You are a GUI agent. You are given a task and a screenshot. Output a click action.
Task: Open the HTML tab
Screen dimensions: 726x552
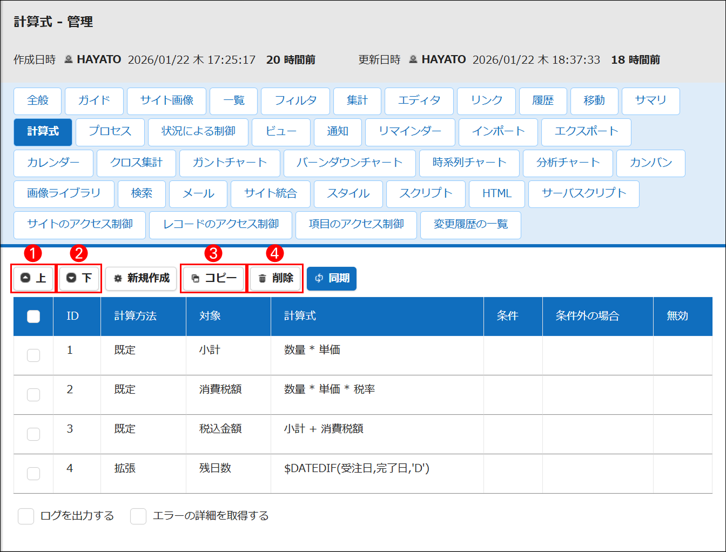pos(497,194)
